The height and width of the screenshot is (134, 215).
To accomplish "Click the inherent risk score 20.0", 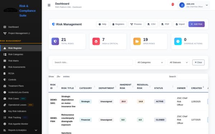I will pyautogui.click(x=123, y=101).
